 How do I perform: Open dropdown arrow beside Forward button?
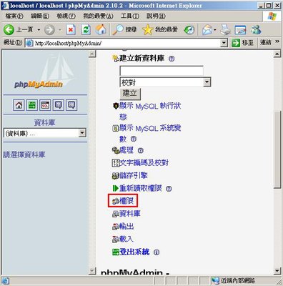click(x=60, y=30)
